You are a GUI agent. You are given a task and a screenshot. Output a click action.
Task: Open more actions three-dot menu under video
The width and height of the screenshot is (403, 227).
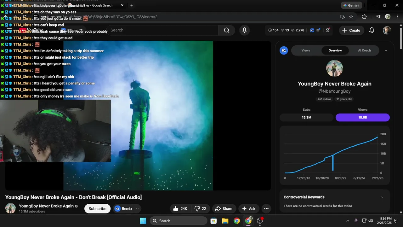[x=266, y=209]
